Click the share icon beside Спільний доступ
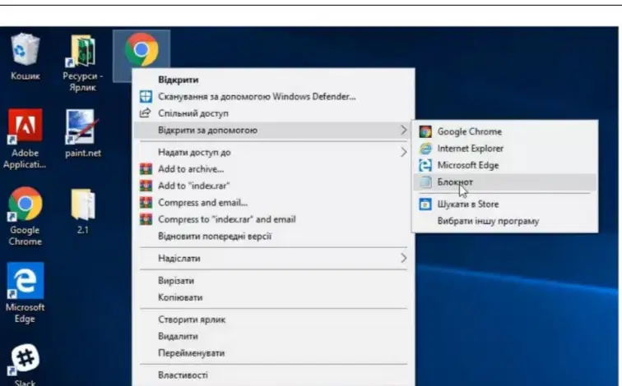Screen dimensions: 622x386 [146, 113]
